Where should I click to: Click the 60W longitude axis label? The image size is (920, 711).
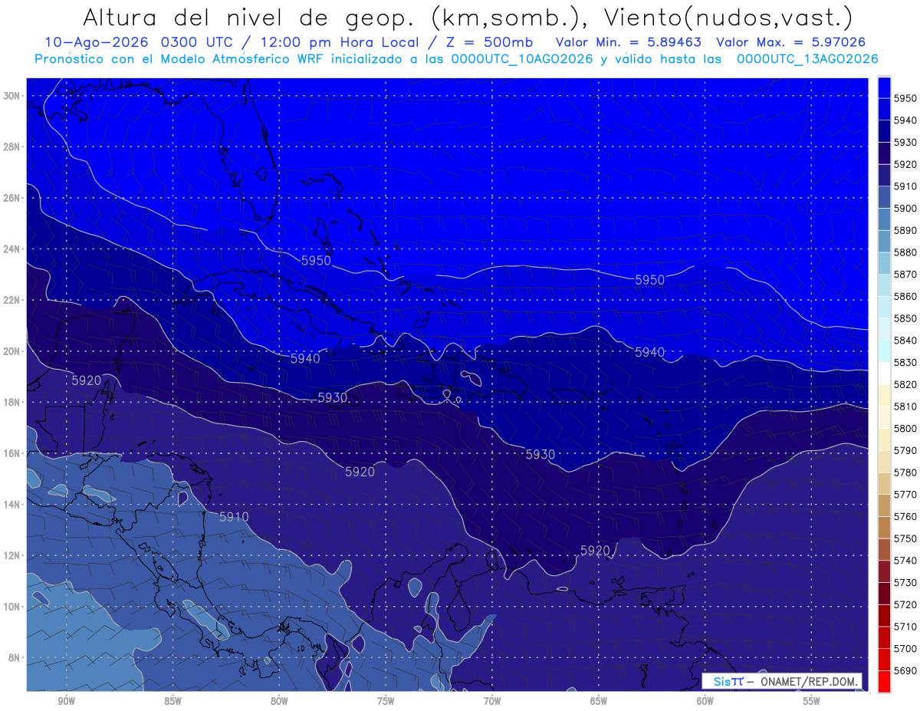705,701
